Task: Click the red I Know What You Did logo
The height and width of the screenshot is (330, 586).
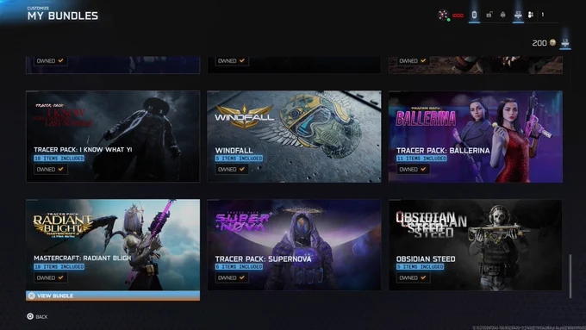Action: coord(63,115)
